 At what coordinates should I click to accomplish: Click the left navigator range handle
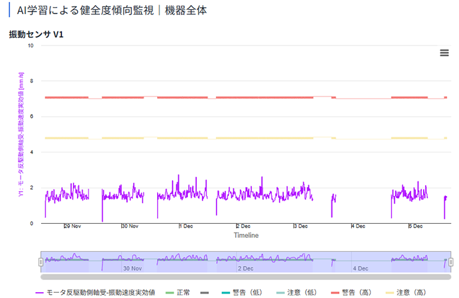41,262
